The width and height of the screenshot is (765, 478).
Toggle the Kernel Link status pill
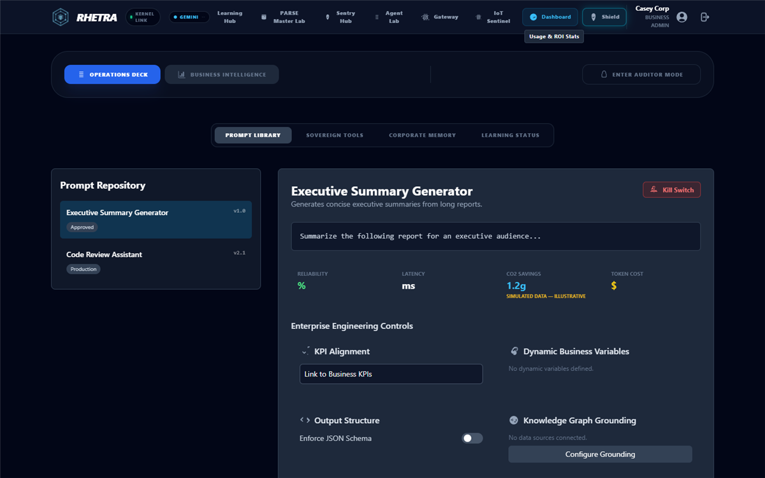143,17
